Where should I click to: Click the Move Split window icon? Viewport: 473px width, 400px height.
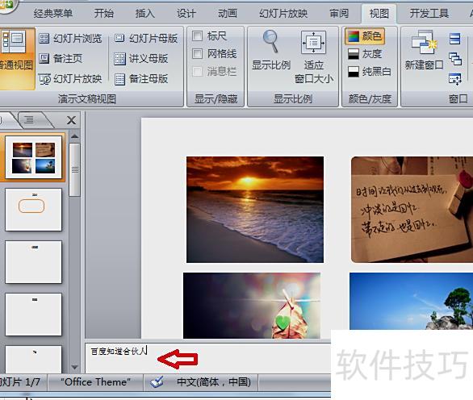point(455,79)
